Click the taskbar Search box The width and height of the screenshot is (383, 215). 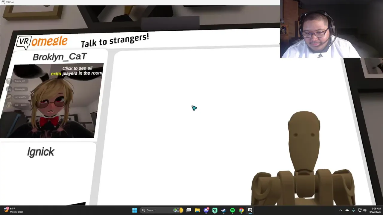162,210
